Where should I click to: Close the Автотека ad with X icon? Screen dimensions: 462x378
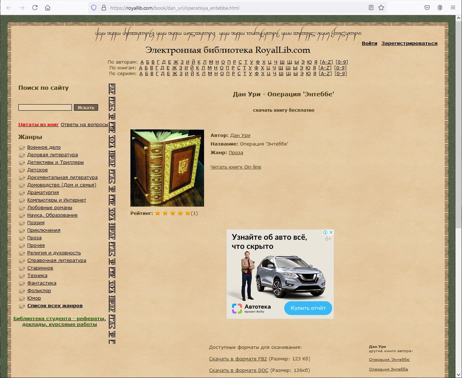point(331,232)
